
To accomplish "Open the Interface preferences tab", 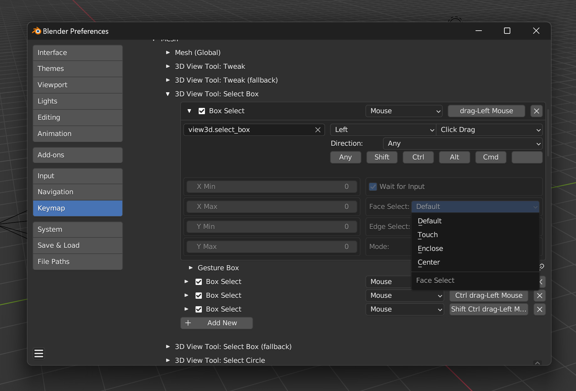I will pyautogui.click(x=78, y=53).
